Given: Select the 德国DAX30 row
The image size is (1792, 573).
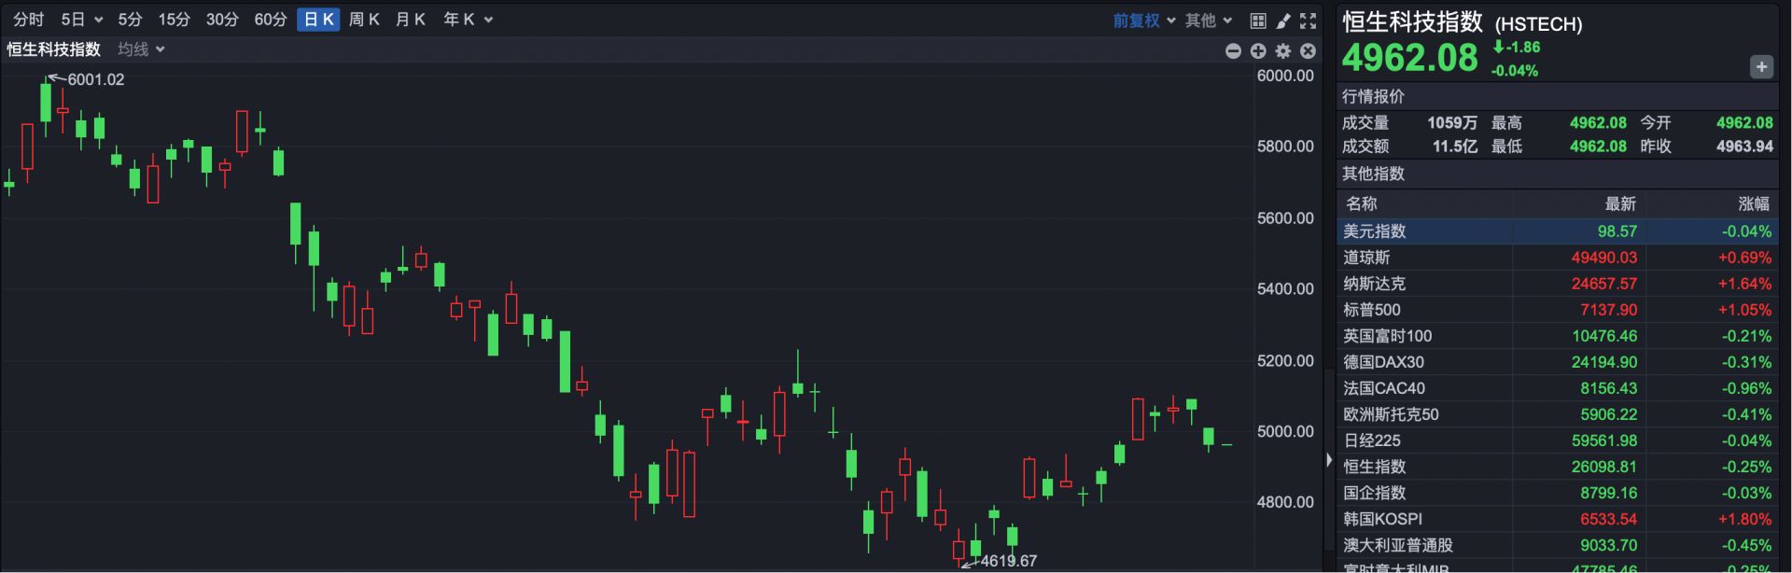Looking at the screenshot, I should pos(1557,362).
